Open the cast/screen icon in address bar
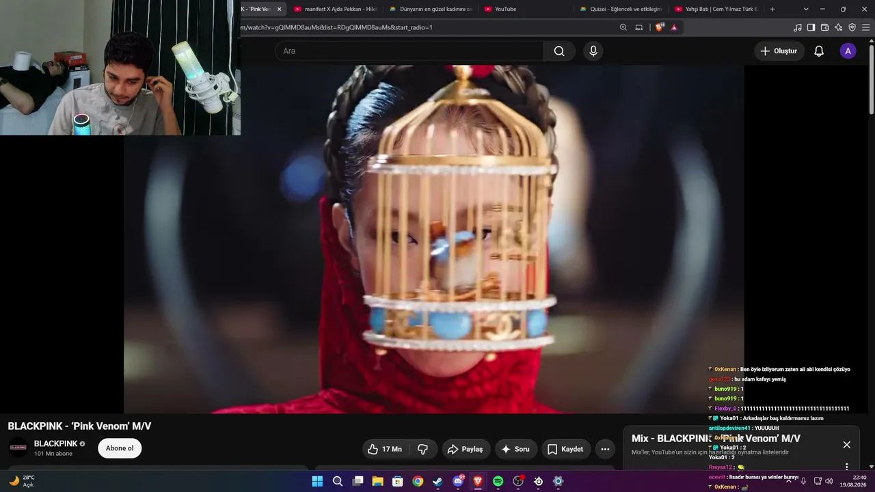Image resolution: width=875 pixels, height=492 pixels. 639,27
